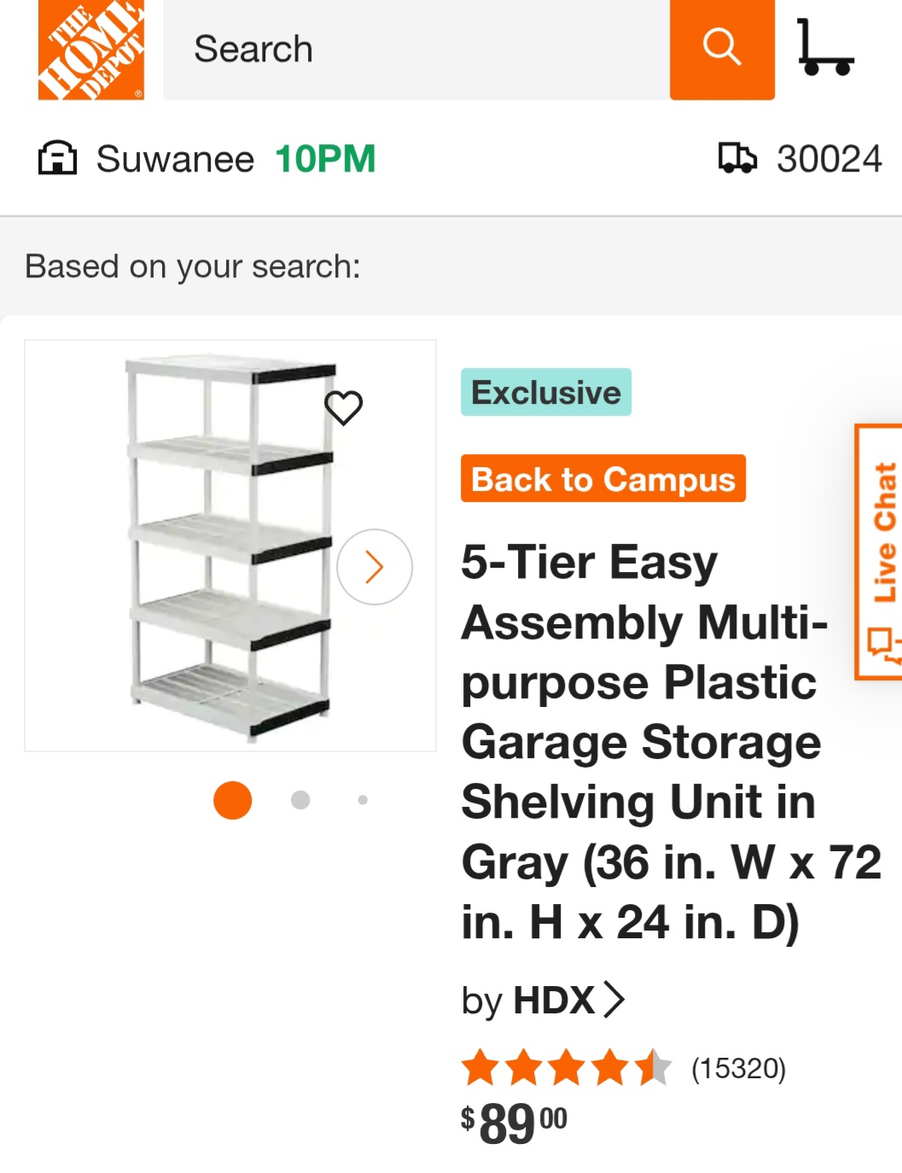Open HDX brand page chevron

(x=614, y=1000)
